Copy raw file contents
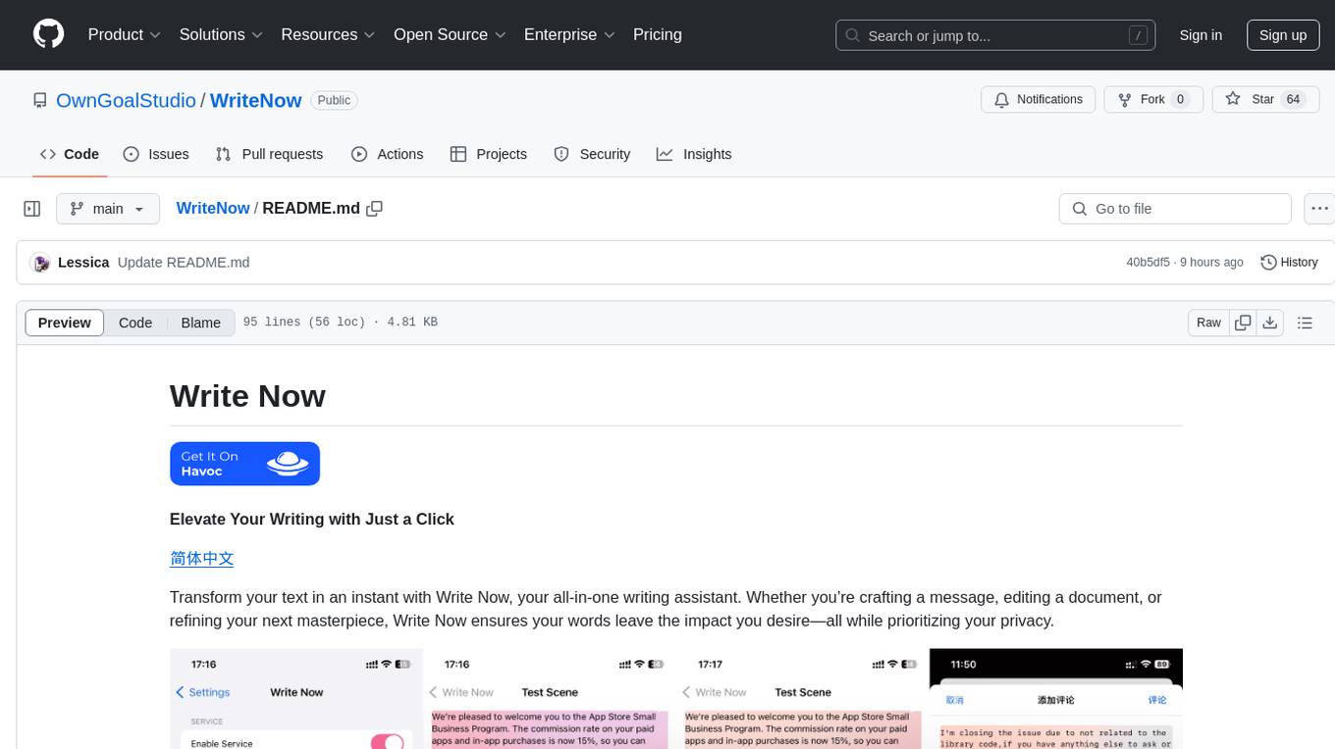The width and height of the screenshot is (1335, 749). pos(1243,323)
